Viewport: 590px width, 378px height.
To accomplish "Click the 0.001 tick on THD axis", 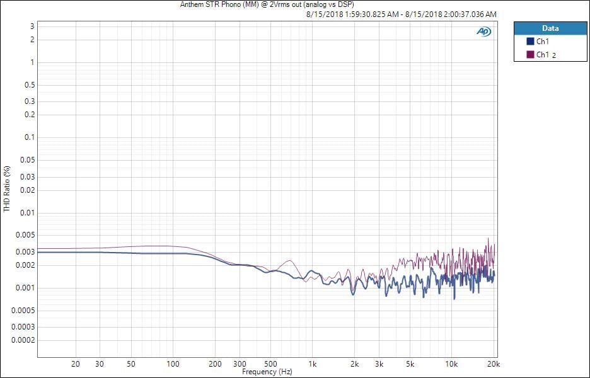I will pyautogui.click(x=25, y=288).
